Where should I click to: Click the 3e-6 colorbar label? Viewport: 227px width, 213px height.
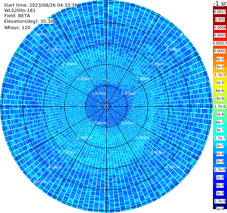[x=220, y=98]
